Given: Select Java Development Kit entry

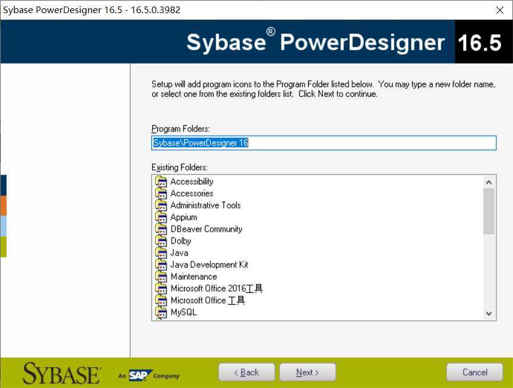Looking at the screenshot, I should (x=210, y=264).
